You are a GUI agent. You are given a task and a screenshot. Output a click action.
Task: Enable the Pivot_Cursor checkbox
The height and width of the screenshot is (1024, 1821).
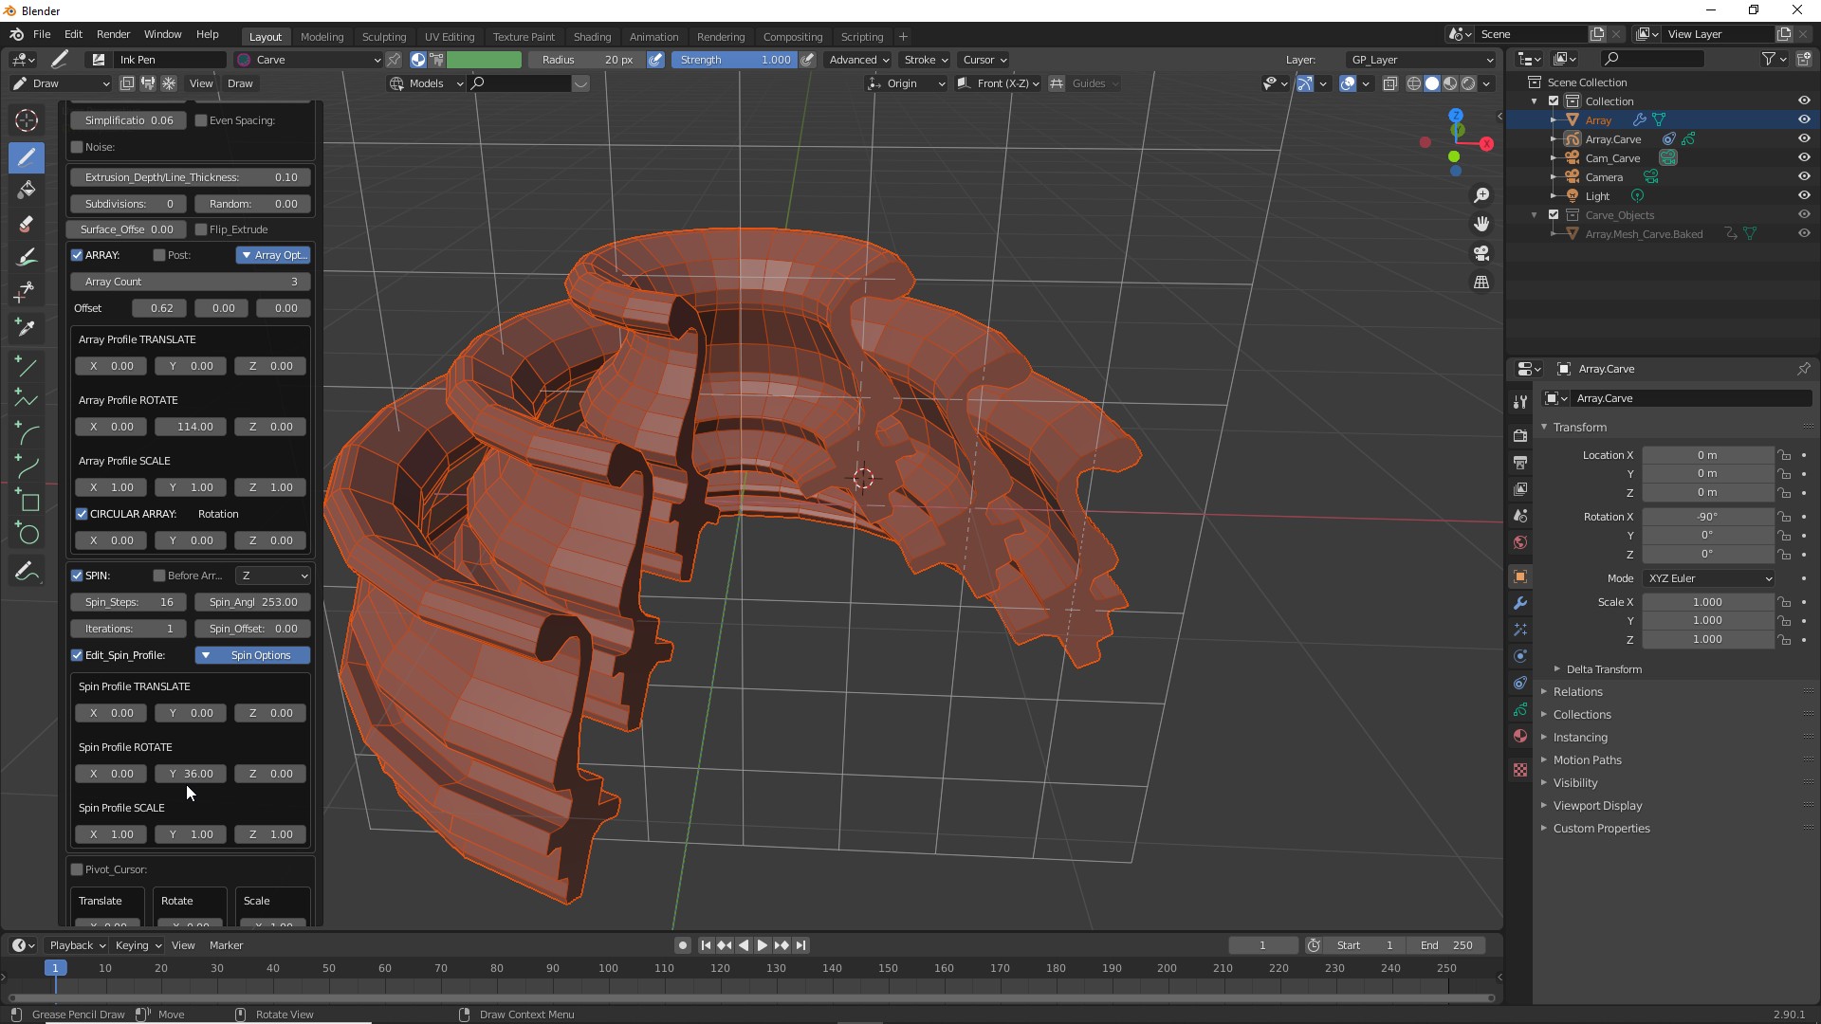(x=77, y=869)
